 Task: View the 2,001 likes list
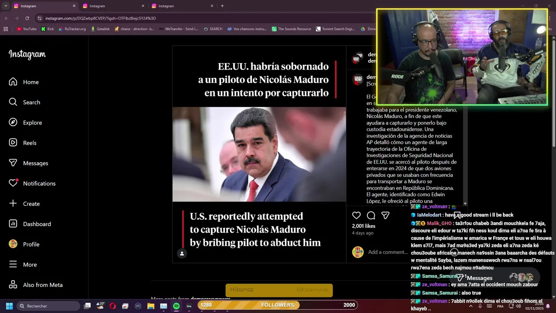364,226
